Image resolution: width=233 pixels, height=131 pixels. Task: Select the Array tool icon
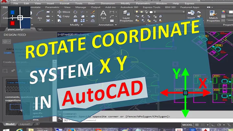click(x=83, y=20)
